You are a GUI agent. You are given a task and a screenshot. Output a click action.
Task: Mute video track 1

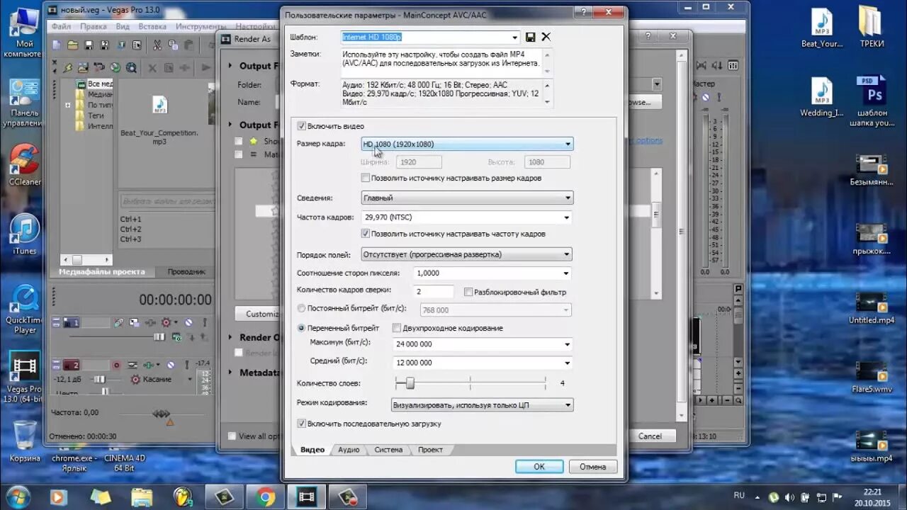click(x=188, y=322)
